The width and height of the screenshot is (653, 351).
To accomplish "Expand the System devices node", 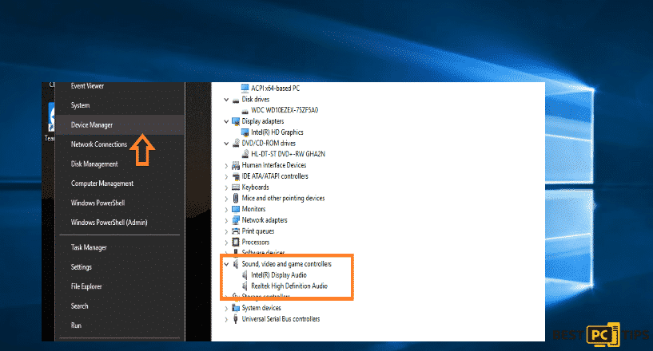I will 226,308.
